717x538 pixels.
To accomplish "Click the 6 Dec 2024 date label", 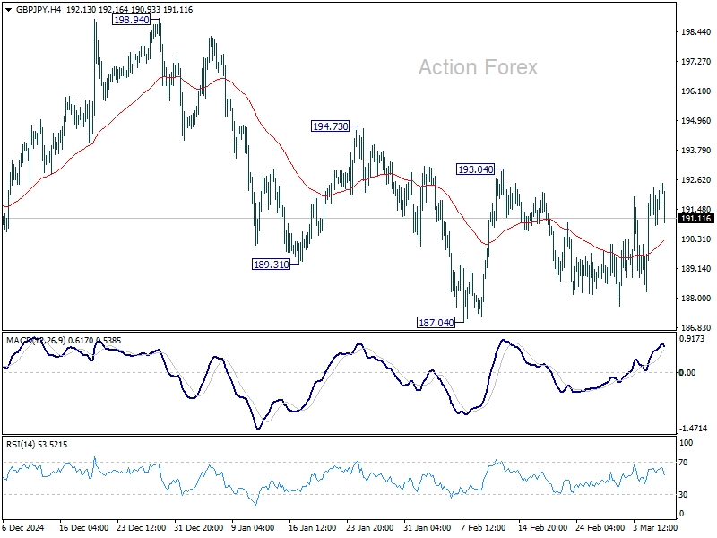I will [x=23, y=527].
